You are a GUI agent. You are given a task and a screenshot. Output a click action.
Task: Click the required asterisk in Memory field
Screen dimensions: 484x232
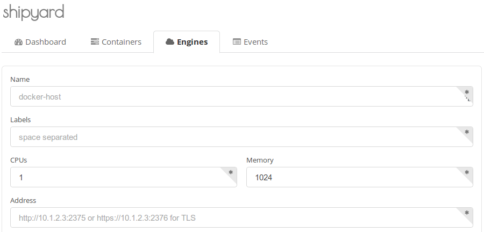pos(467,172)
